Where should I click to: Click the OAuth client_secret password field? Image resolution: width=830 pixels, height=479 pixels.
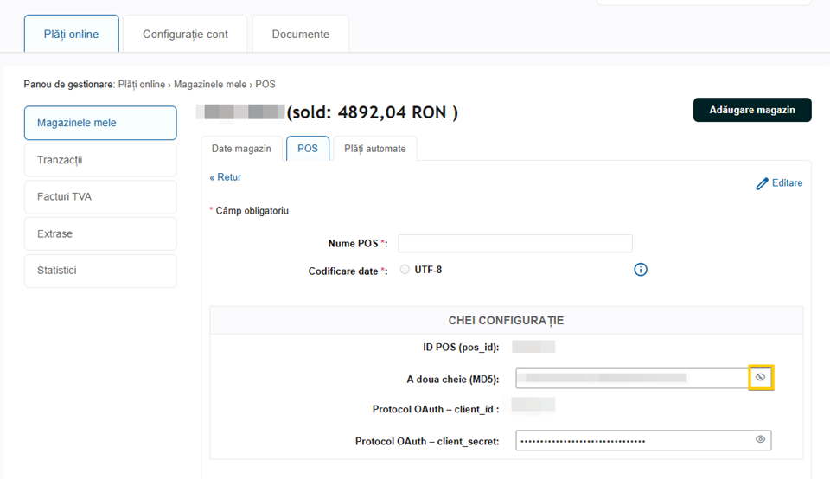pyautogui.click(x=631, y=441)
